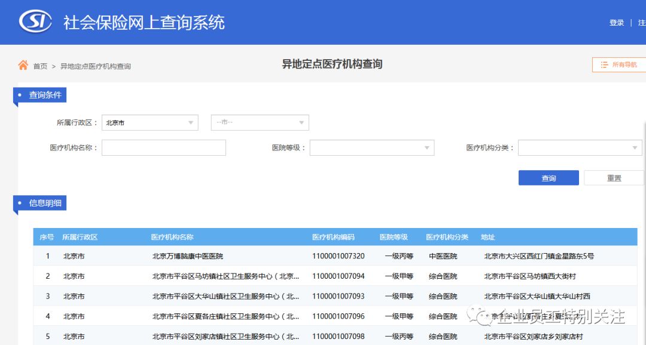Click institution code 1100001007098
Viewport: 646px width, 345px height.
pyautogui.click(x=338, y=337)
